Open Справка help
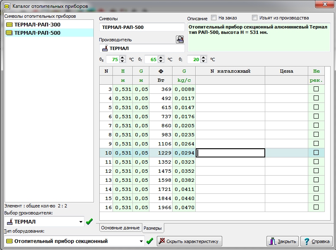 [317, 241]
